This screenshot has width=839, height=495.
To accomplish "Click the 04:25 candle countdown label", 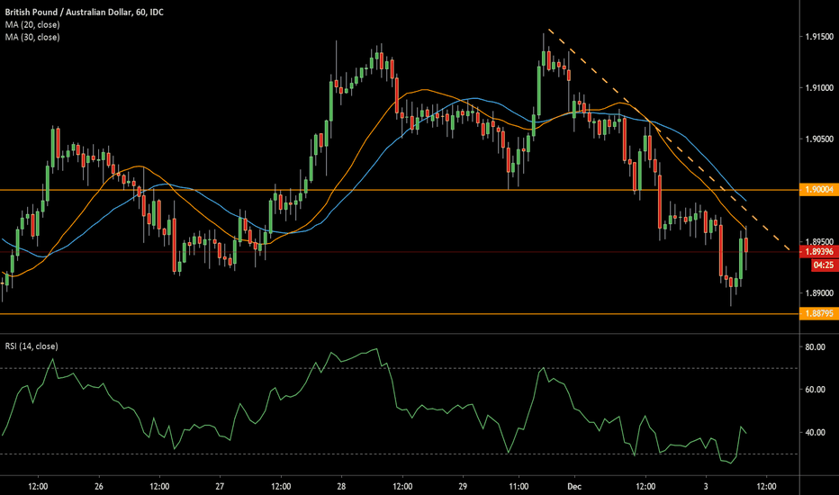I will point(824,265).
